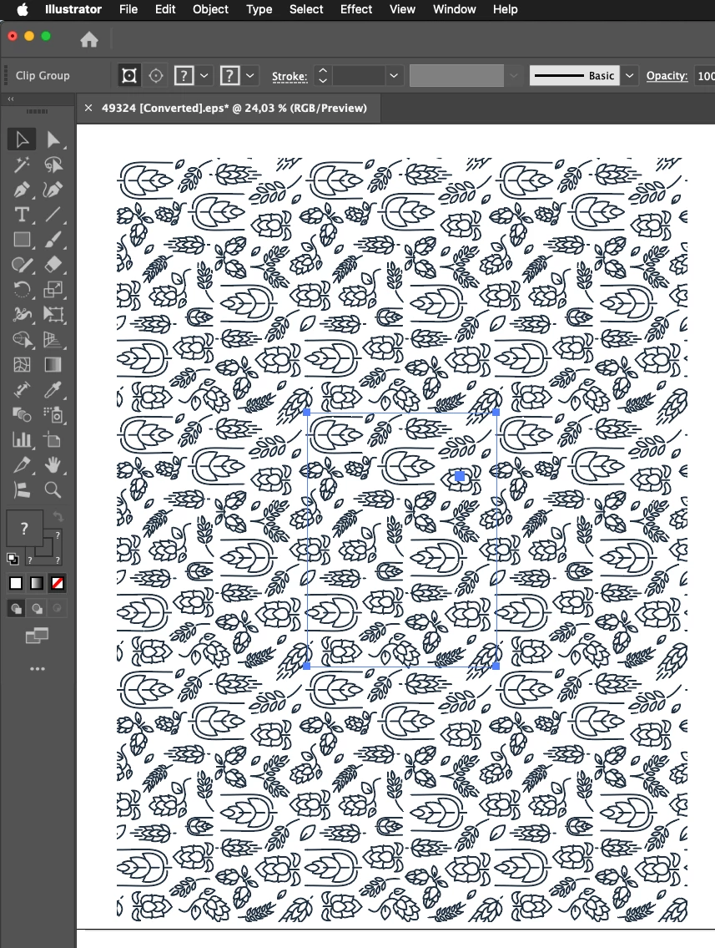This screenshot has height=948, width=715.
Task: Click the Opacity panel link
Action: 667,75
